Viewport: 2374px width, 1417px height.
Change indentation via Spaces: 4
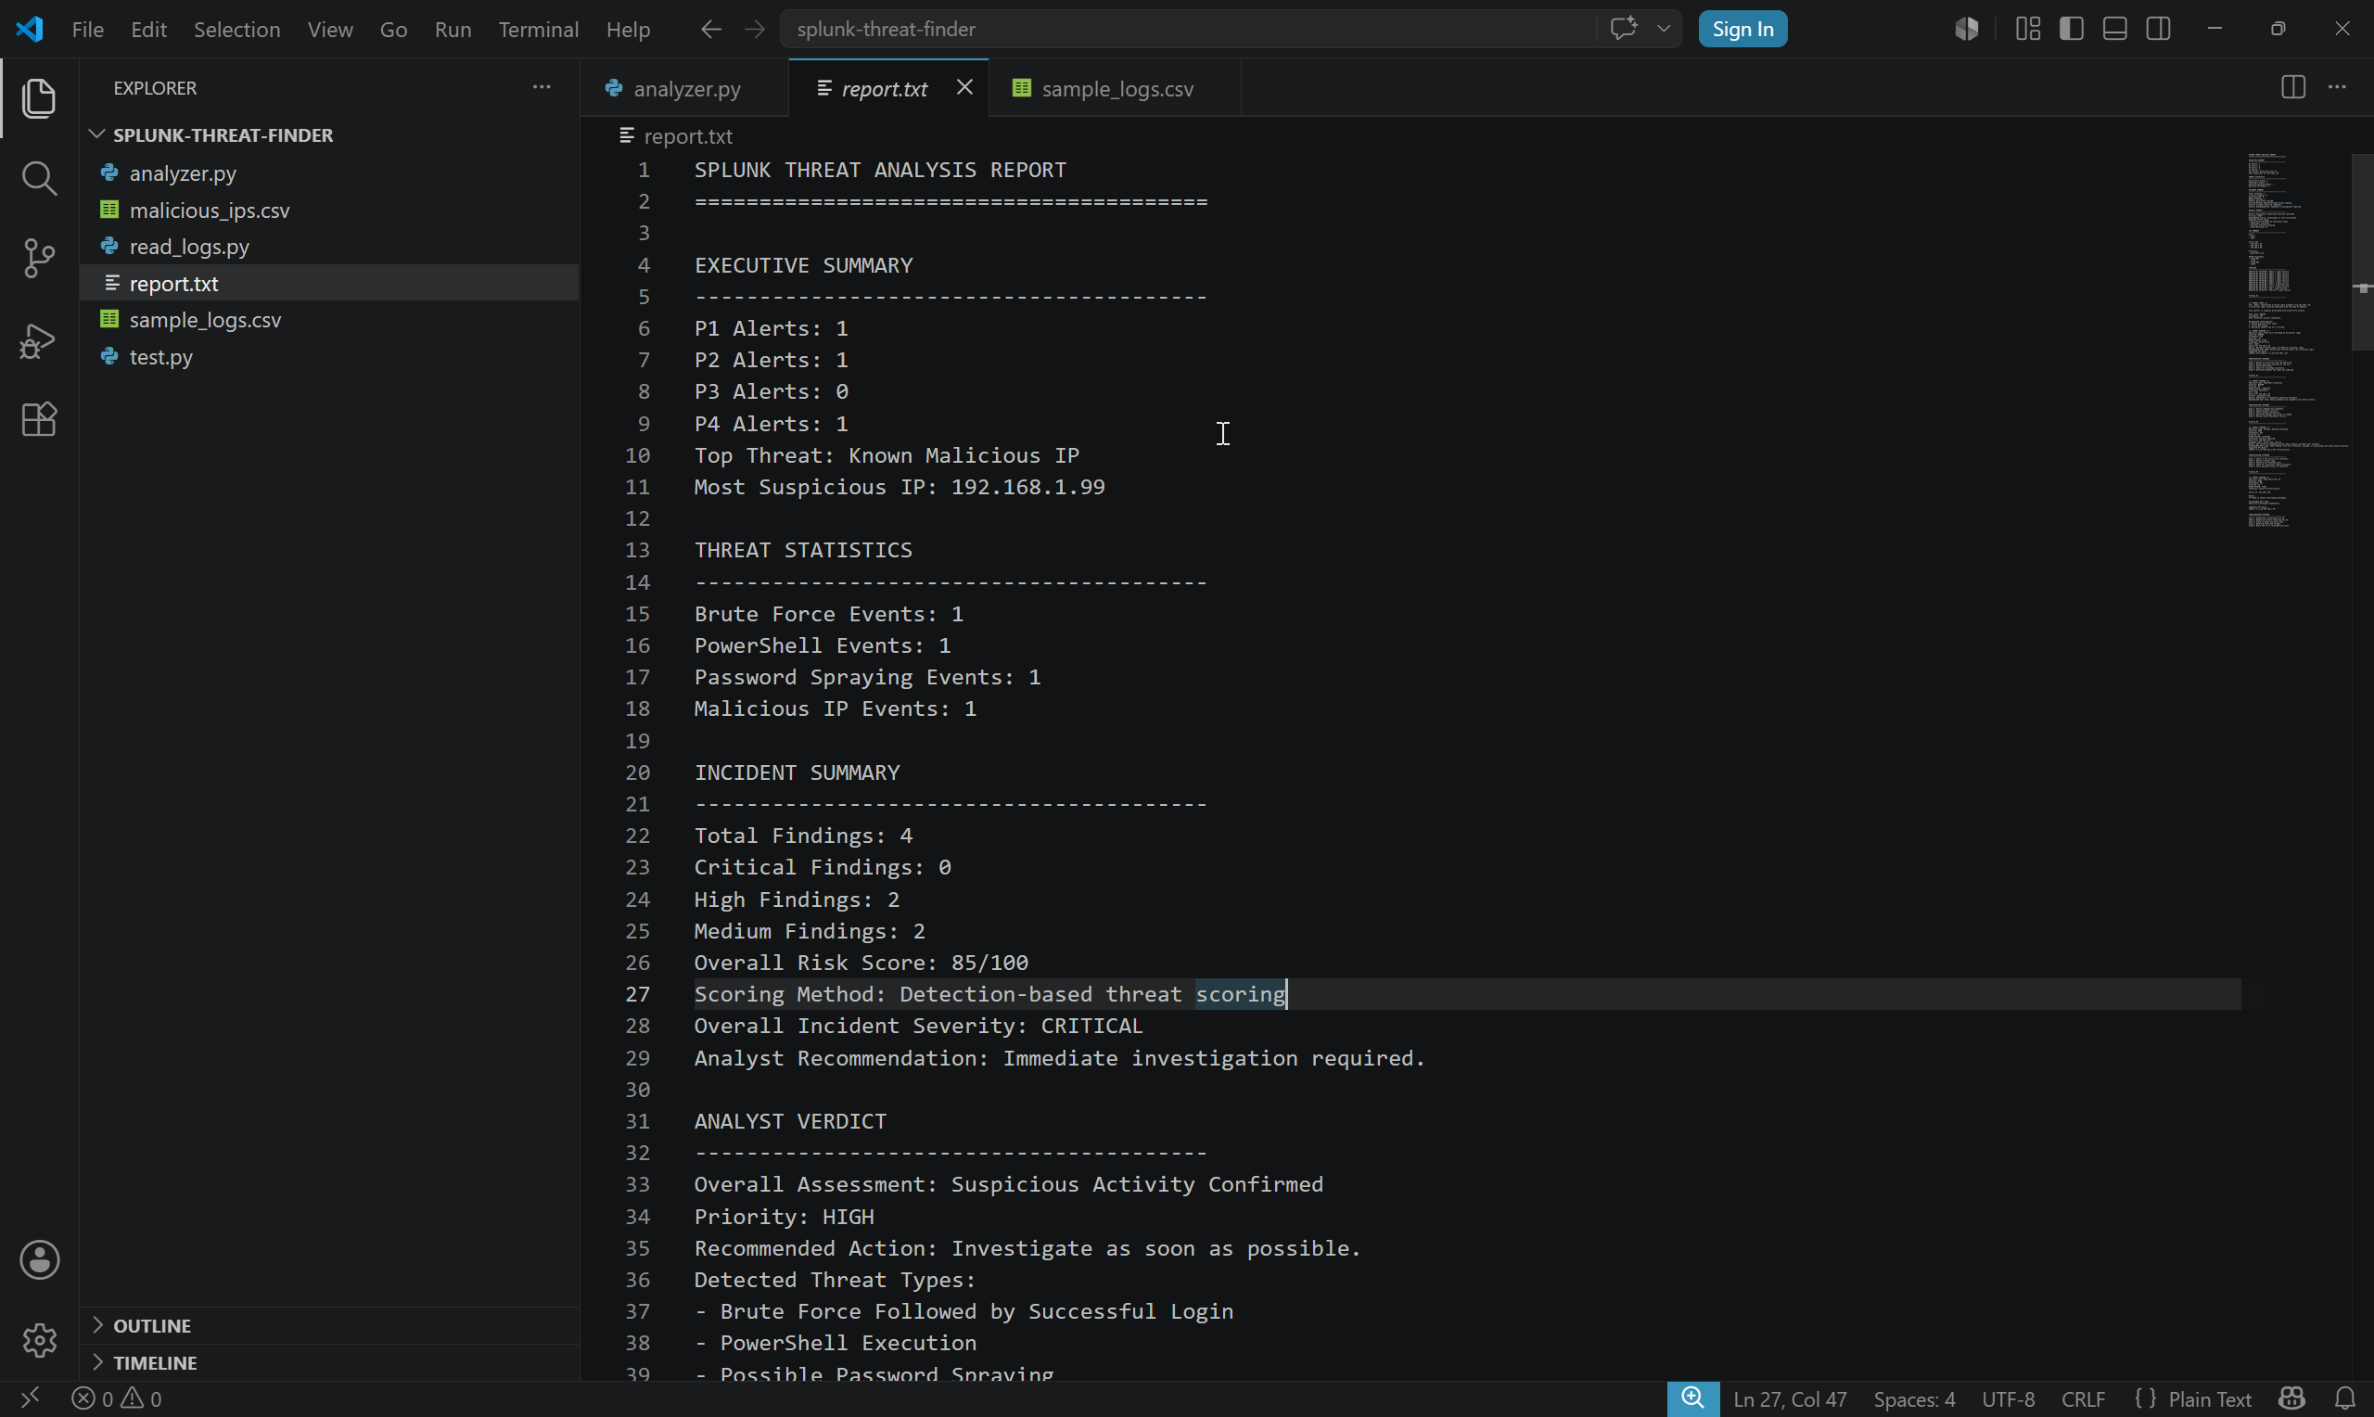click(x=1914, y=1398)
